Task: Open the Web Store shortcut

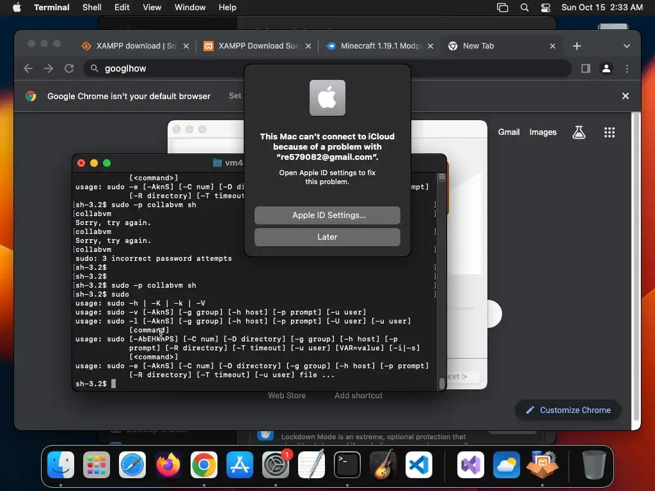Action: [287, 395]
